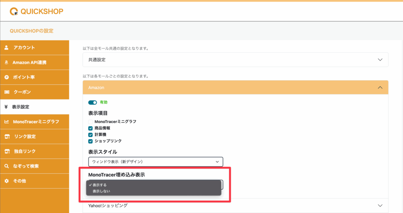
Task: Open MonoTracerミニグラフ sidebar page
Action: (35, 122)
